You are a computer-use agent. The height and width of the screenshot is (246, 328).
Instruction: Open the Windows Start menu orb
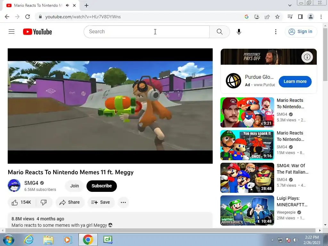tap(9, 240)
